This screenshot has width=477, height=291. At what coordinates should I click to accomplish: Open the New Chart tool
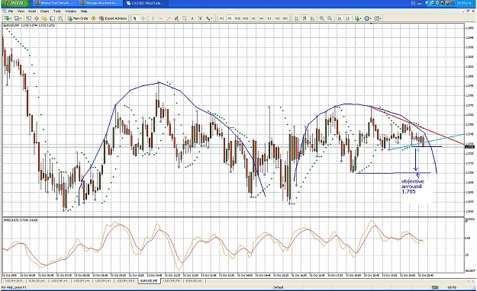click(x=6, y=18)
